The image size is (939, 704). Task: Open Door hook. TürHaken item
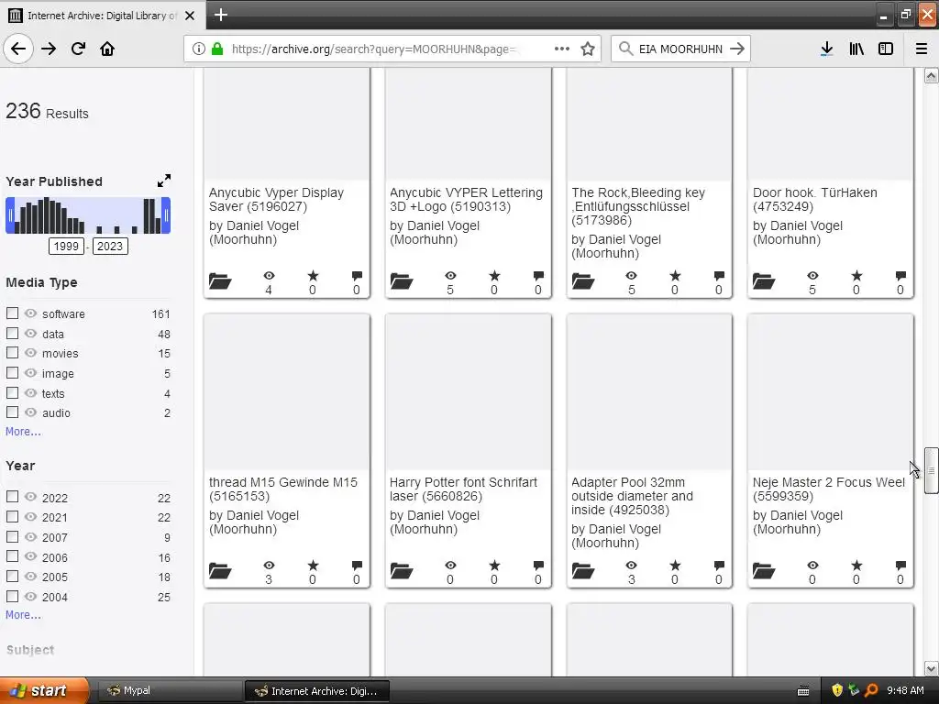click(x=815, y=199)
